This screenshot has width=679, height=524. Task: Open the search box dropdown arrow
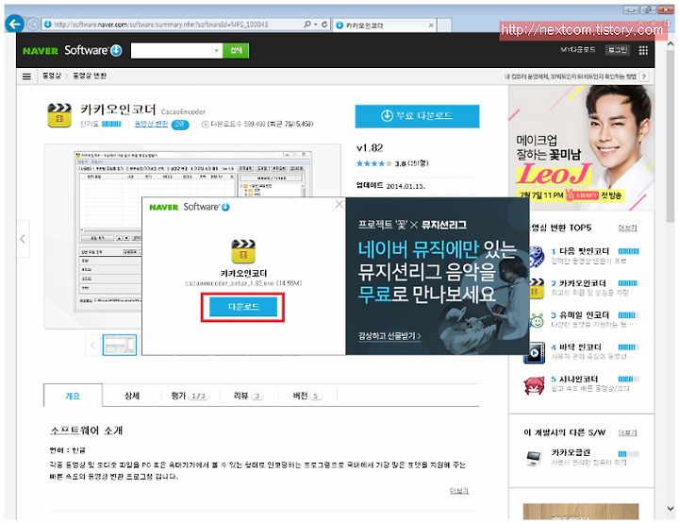tap(217, 51)
